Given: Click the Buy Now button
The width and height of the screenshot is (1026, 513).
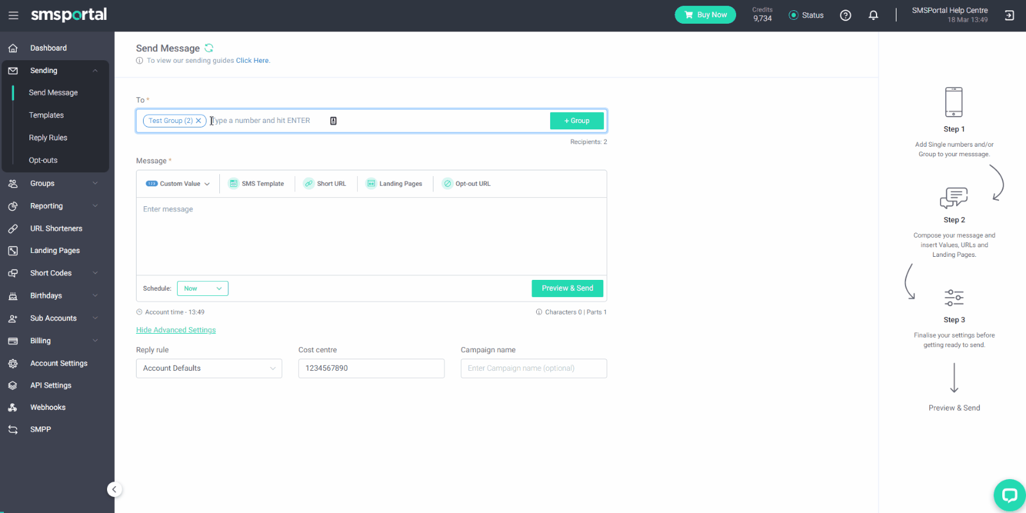Looking at the screenshot, I should coord(705,15).
